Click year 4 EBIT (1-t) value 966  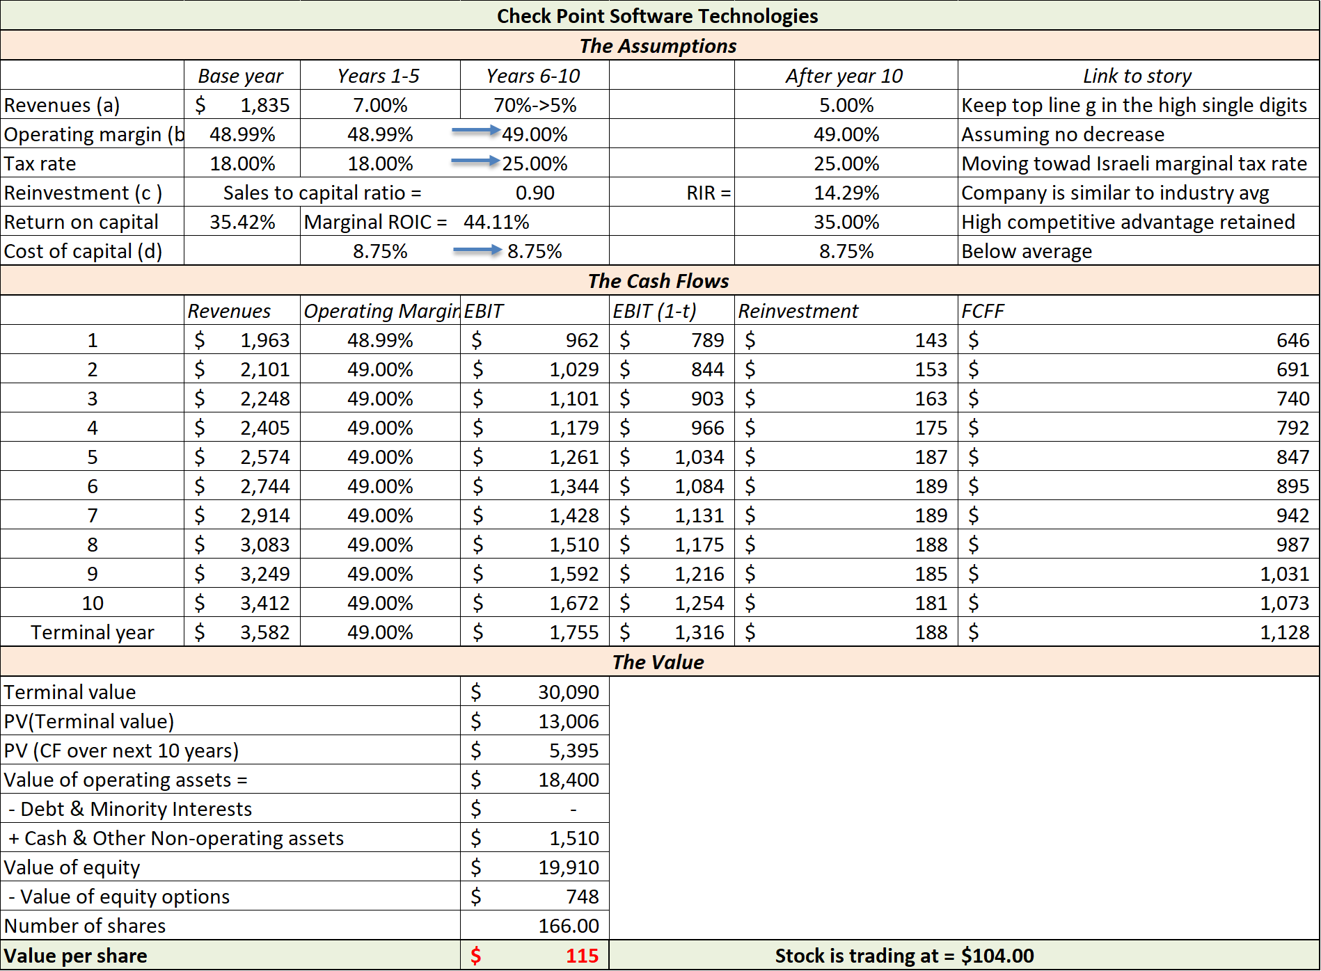[x=707, y=428]
